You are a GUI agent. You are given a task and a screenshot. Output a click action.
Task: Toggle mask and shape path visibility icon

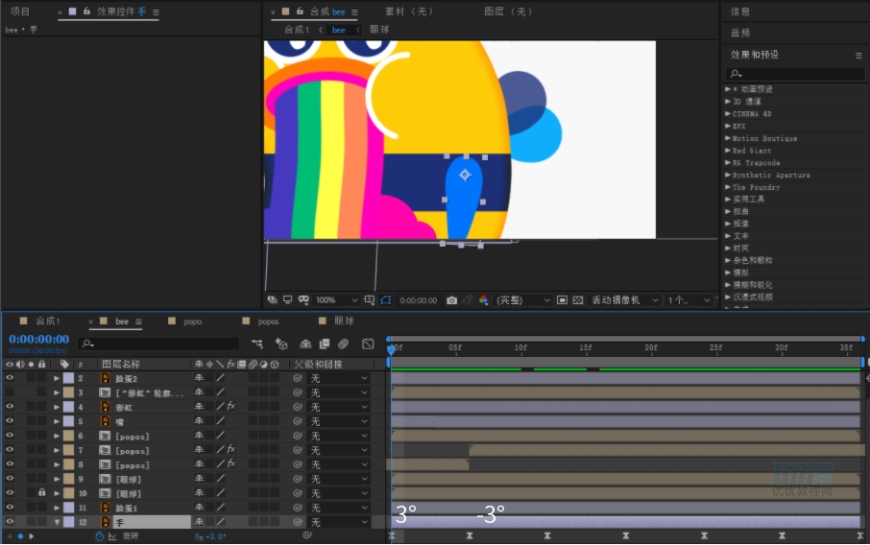coord(386,300)
